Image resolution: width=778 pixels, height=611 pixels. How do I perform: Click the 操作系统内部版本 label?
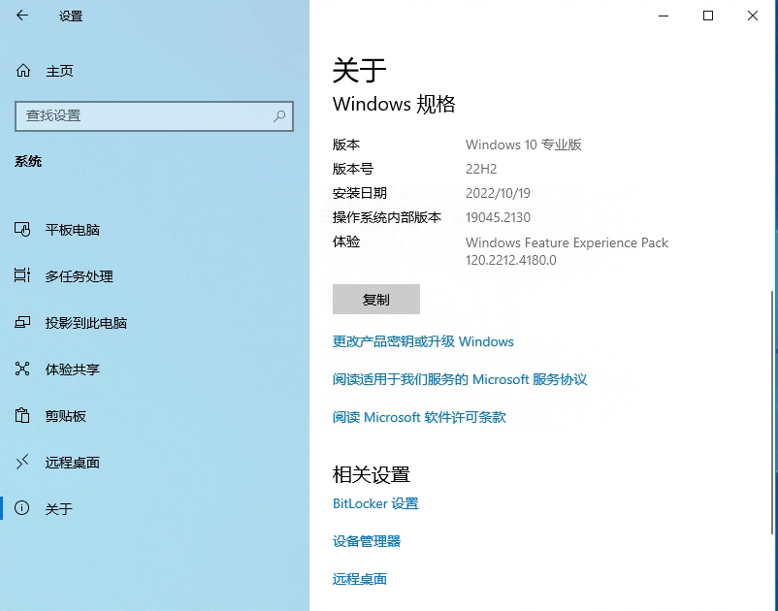386,217
